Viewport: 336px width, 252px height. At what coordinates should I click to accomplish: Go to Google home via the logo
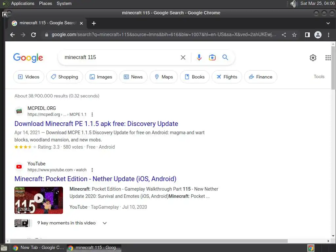[28, 58]
